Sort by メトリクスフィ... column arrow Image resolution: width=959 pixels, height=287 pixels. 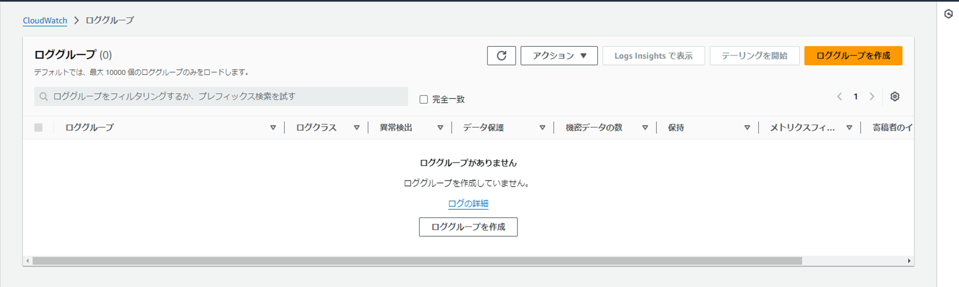tap(849, 127)
